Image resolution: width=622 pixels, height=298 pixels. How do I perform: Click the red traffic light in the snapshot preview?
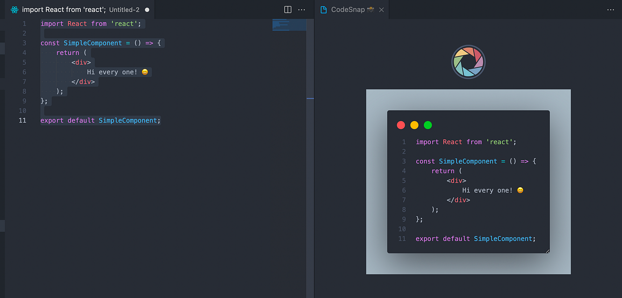tap(401, 125)
